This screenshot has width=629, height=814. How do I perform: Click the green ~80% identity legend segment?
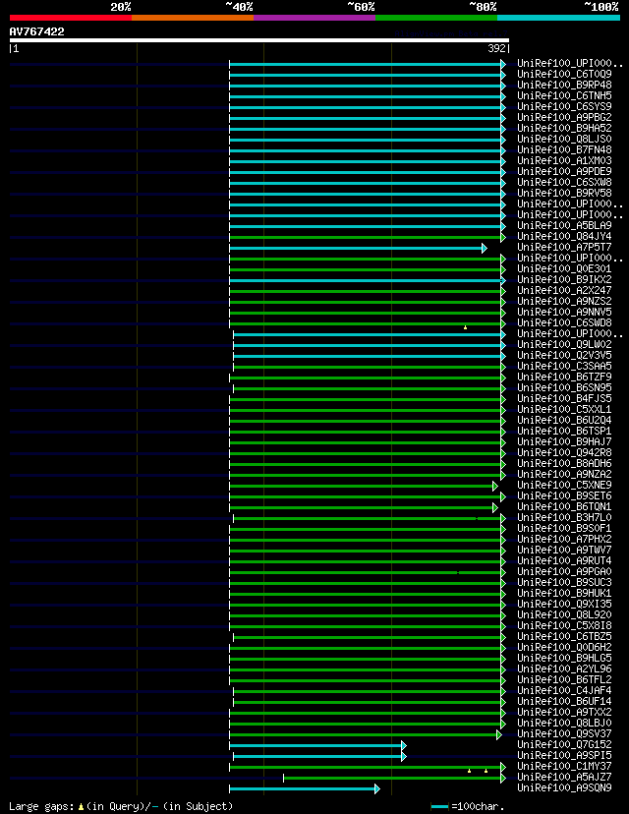436,18
